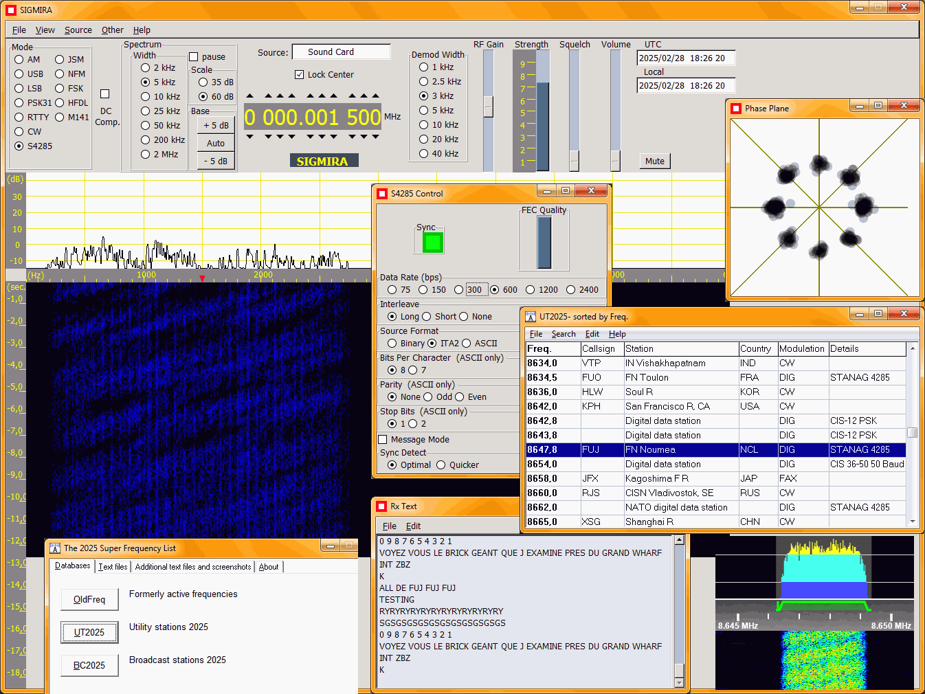The image size is (925, 694).
Task: Switch to the Text files tab
Action: (x=113, y=567)
